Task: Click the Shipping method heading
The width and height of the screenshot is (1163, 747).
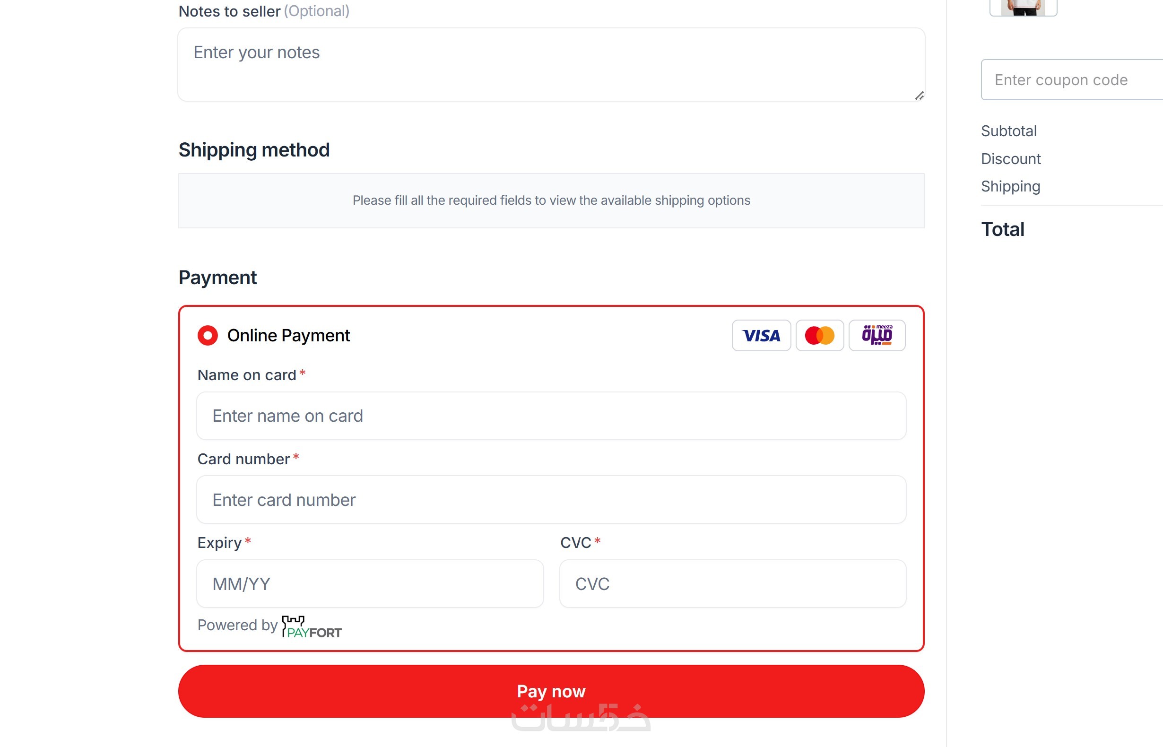Action: (x=254, y=150)
